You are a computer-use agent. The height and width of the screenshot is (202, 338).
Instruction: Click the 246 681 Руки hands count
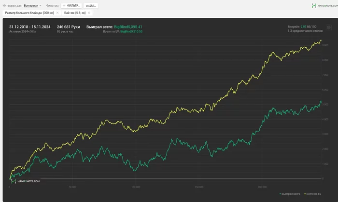tap(69, 27)
